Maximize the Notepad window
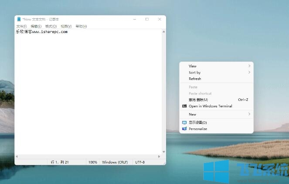The image size is (289, 184). 147,19
